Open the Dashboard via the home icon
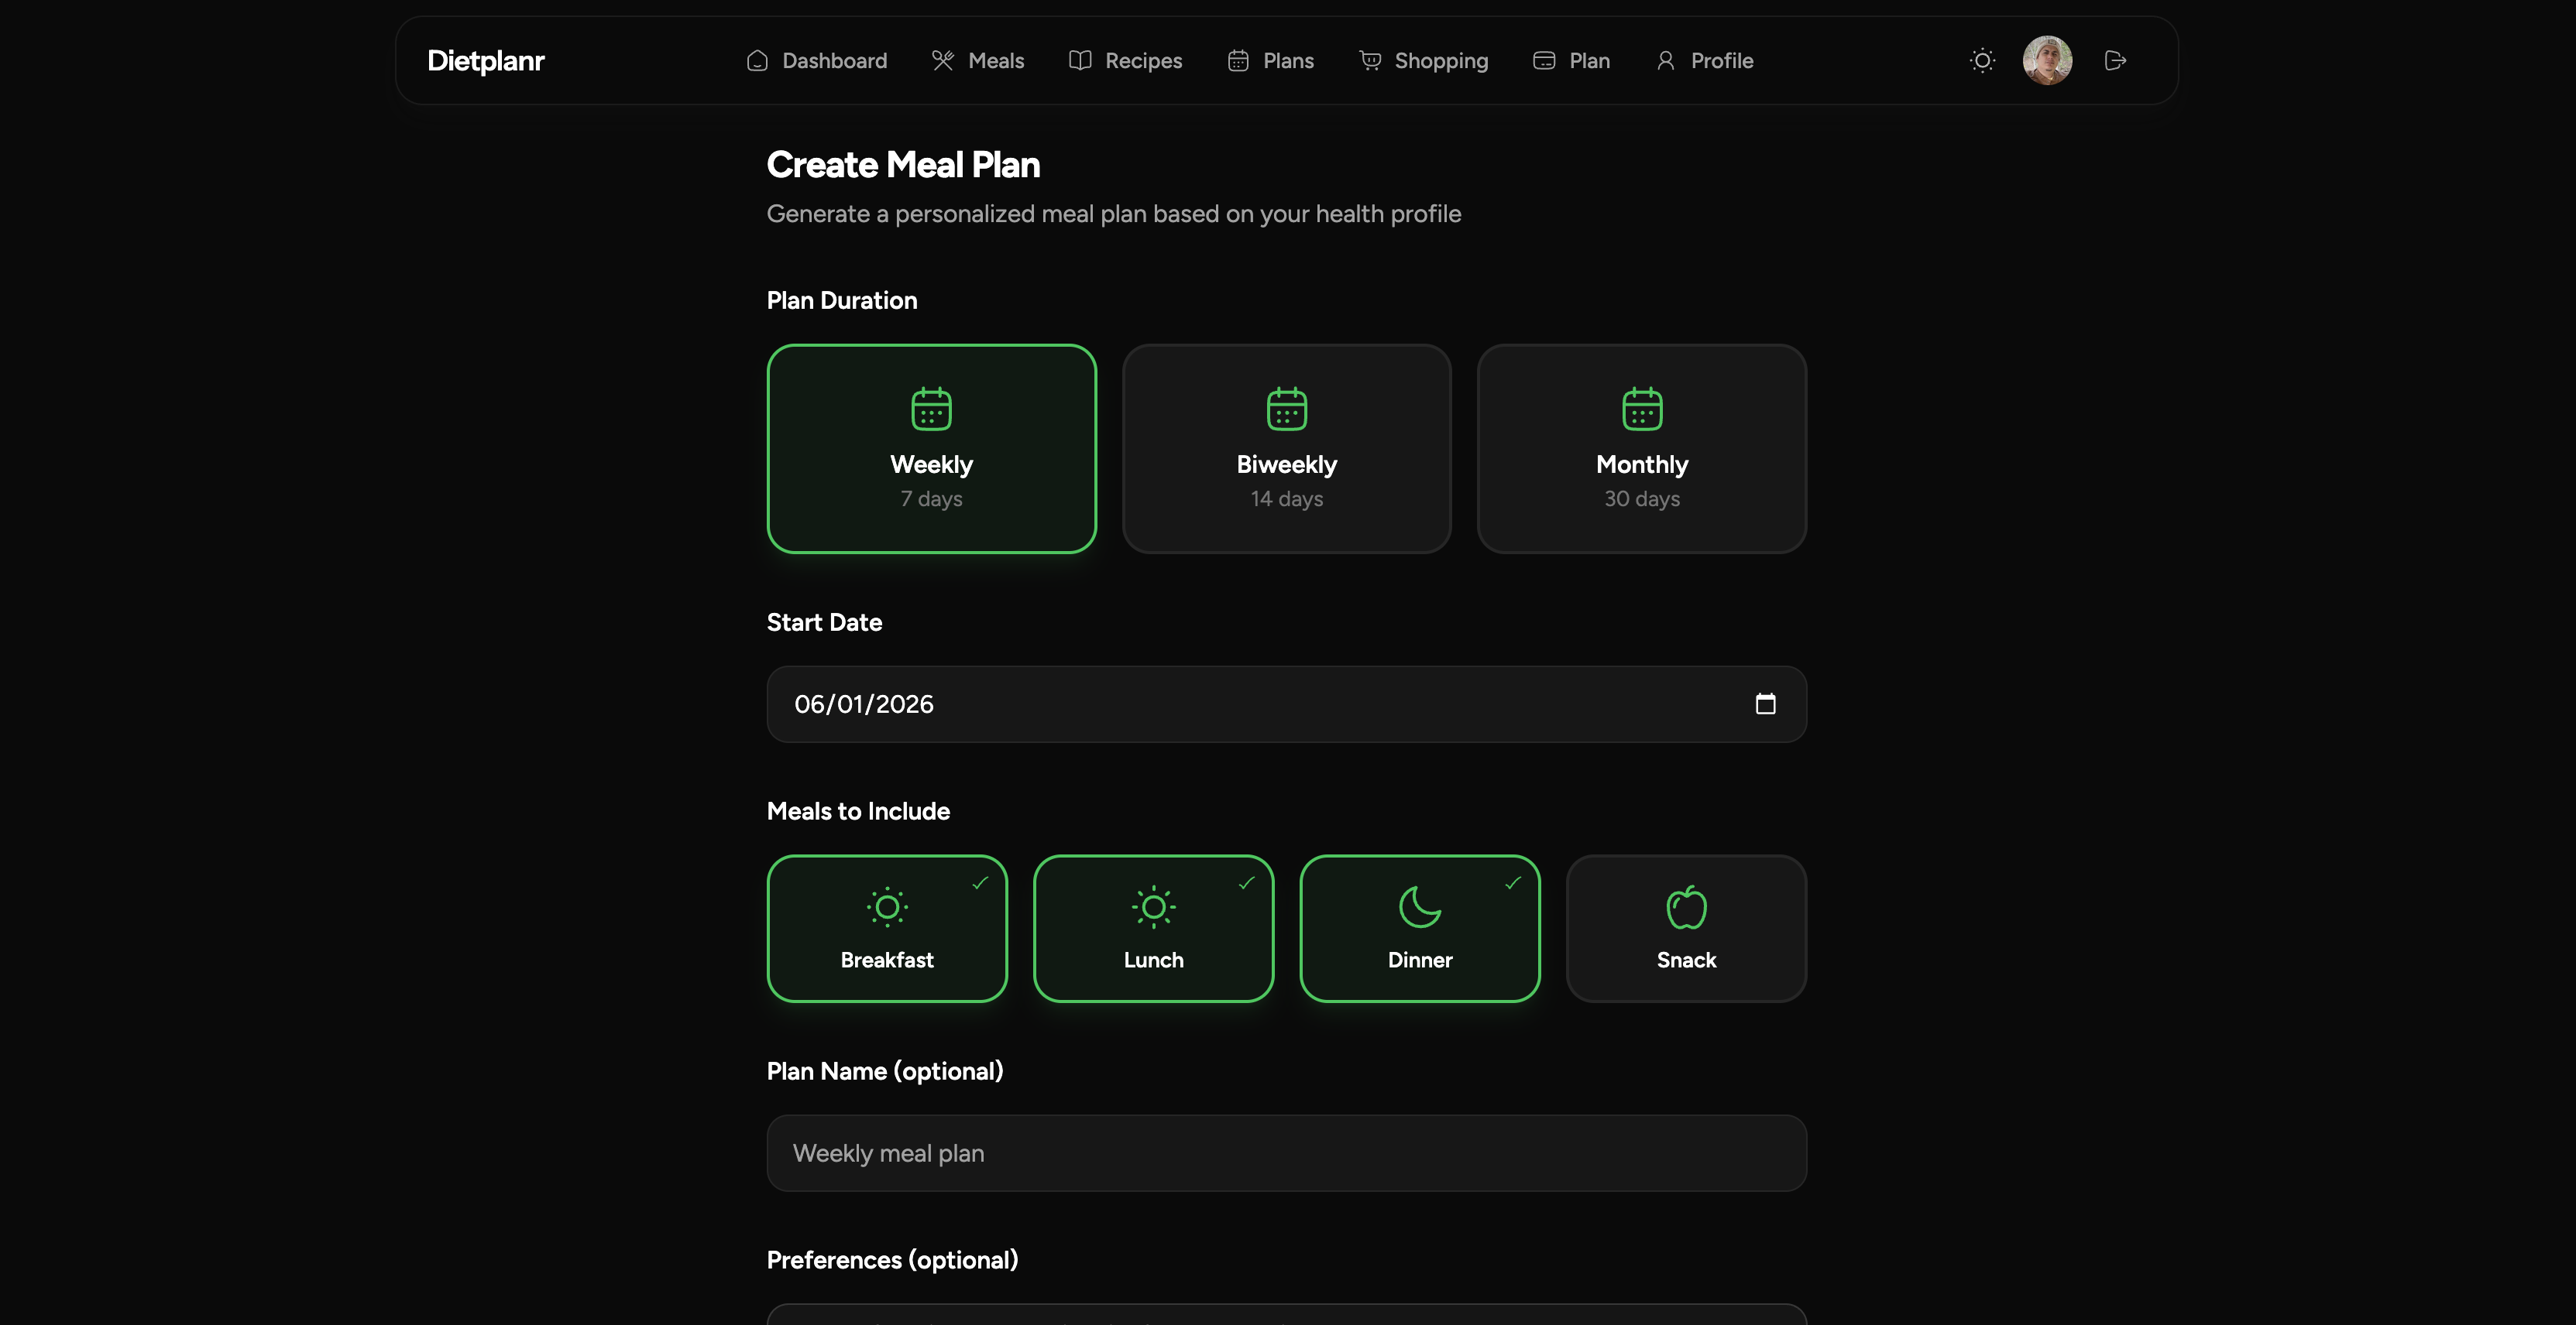 click(757, 60)
